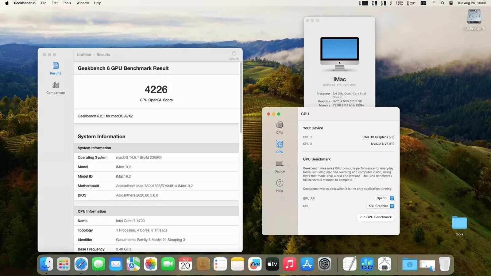
Task: Open Music from the Dock
Action: tap(290, 264)
